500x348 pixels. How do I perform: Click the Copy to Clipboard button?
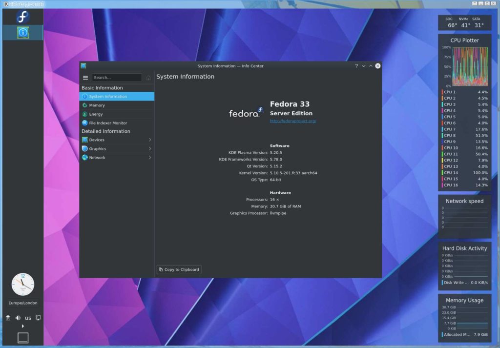[179, 269]
